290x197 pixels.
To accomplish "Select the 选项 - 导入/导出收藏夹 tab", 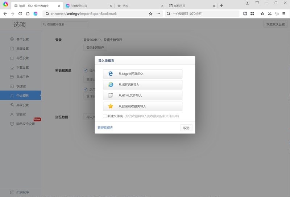I will tap(37, 6).
